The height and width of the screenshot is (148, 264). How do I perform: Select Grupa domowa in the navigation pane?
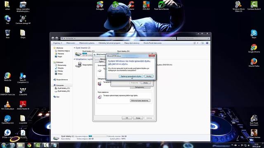[62, 79]
